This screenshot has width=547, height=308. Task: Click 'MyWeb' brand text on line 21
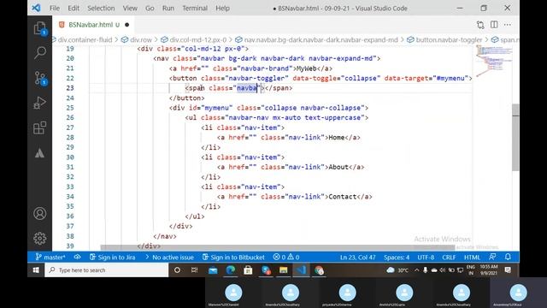306,68
